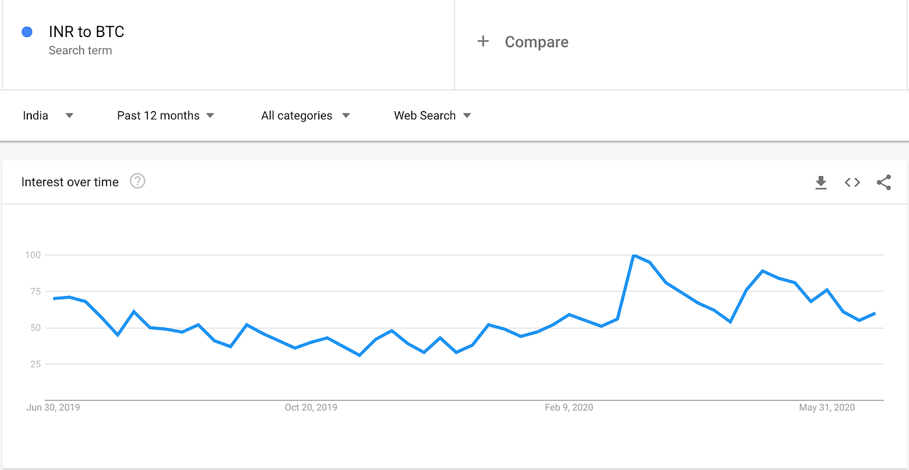
Task: Click the Interest over time heading
Action: pos(69,182)
